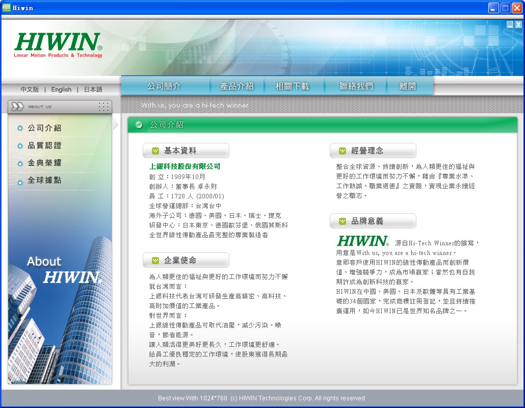The width and height of the screenshot is (525, 408).
Task: Click the inner minimize icon in the banner
Action: click(x=510, y=24)
